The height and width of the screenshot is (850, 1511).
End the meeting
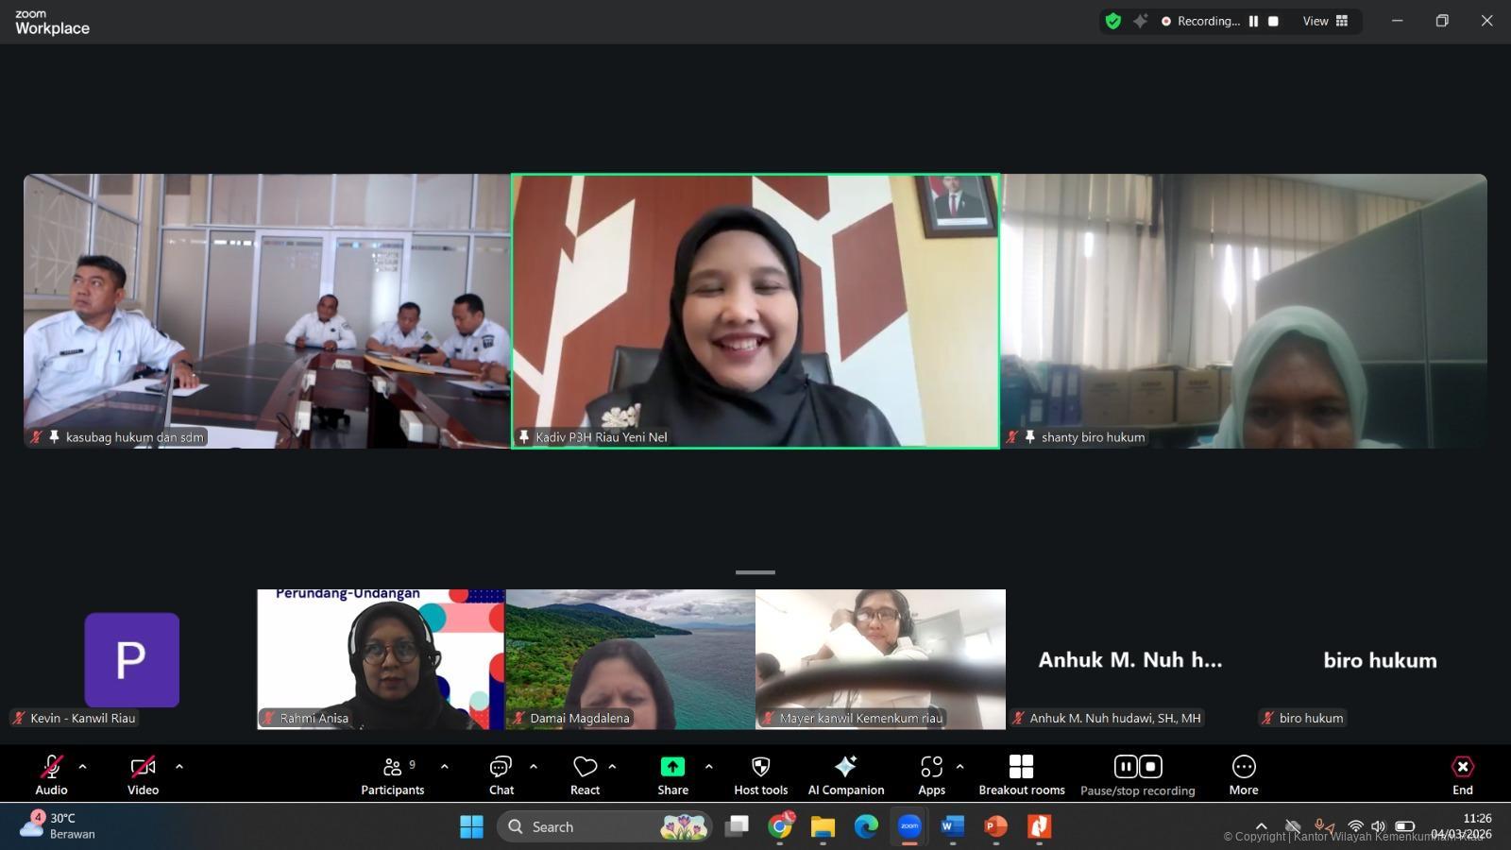point(1462,774)
